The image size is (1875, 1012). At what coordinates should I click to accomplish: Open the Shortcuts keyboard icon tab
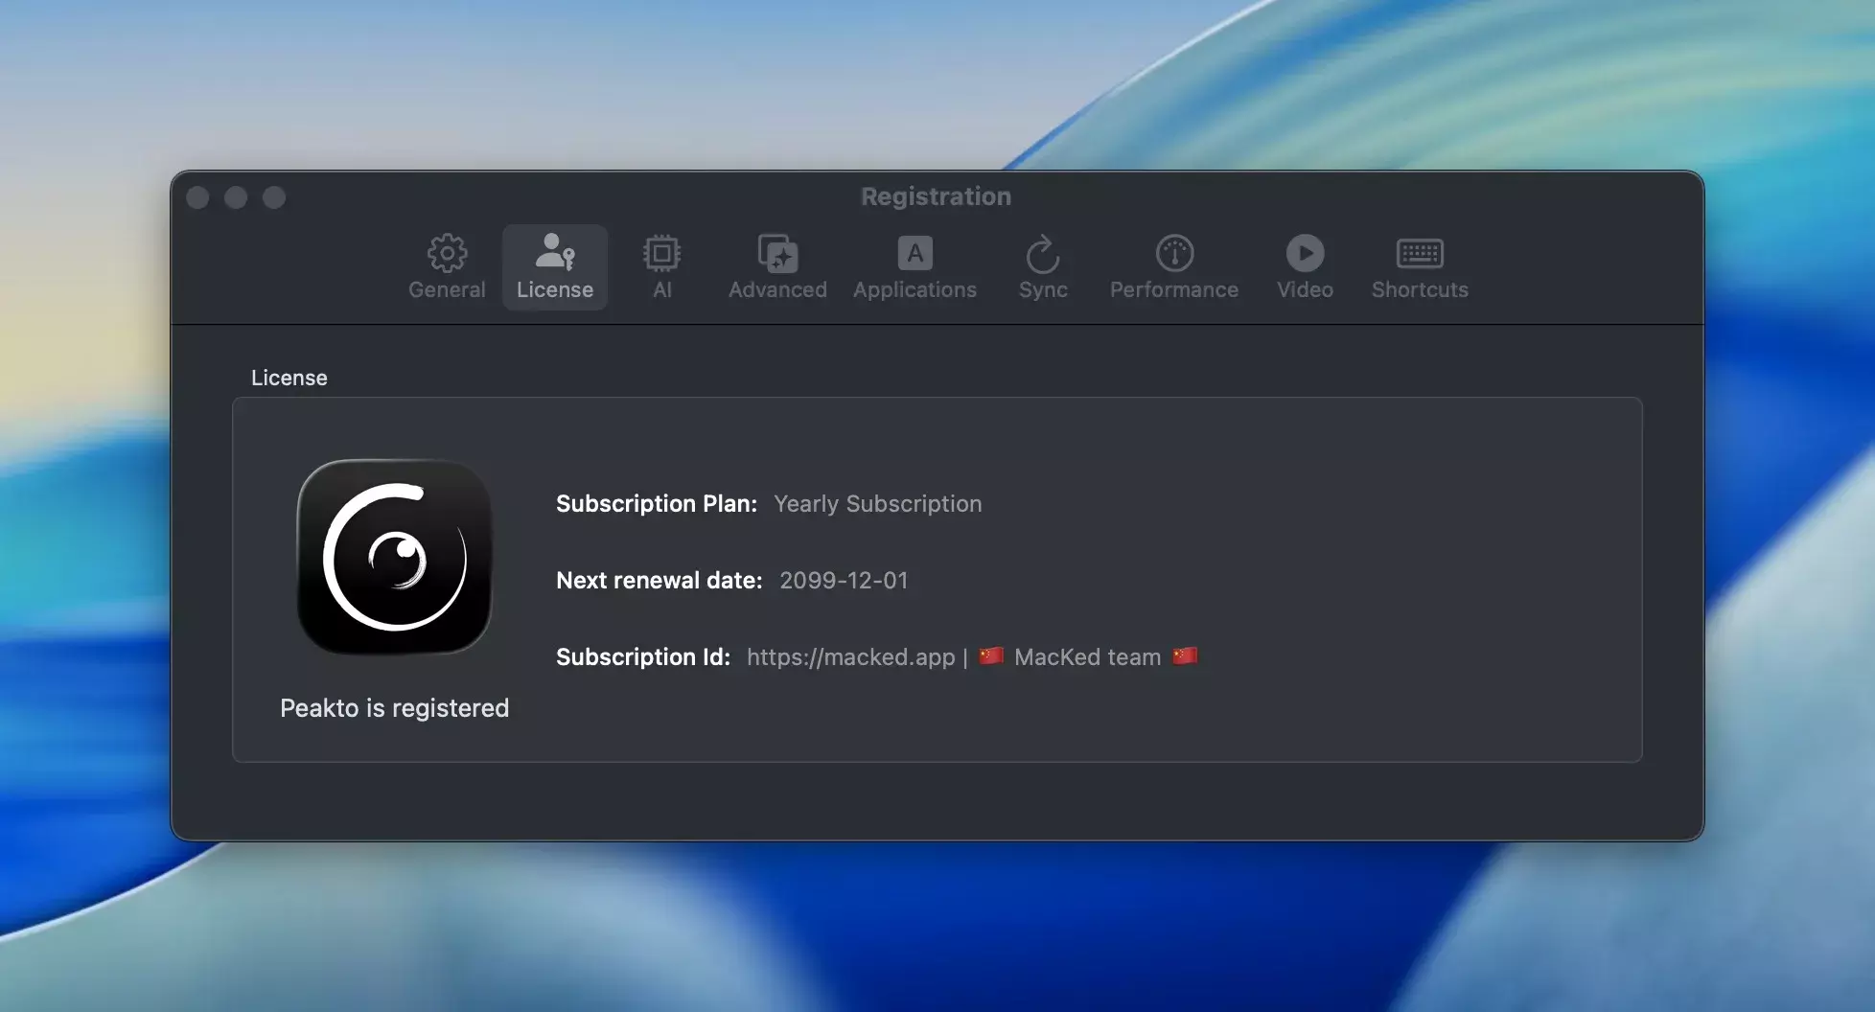pyautogui.click(x=1420, y=255)
